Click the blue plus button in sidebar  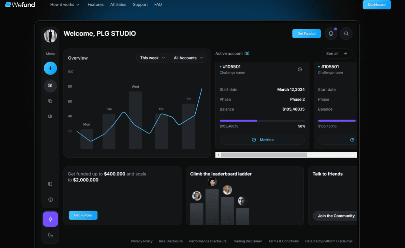tap(50, 68)
